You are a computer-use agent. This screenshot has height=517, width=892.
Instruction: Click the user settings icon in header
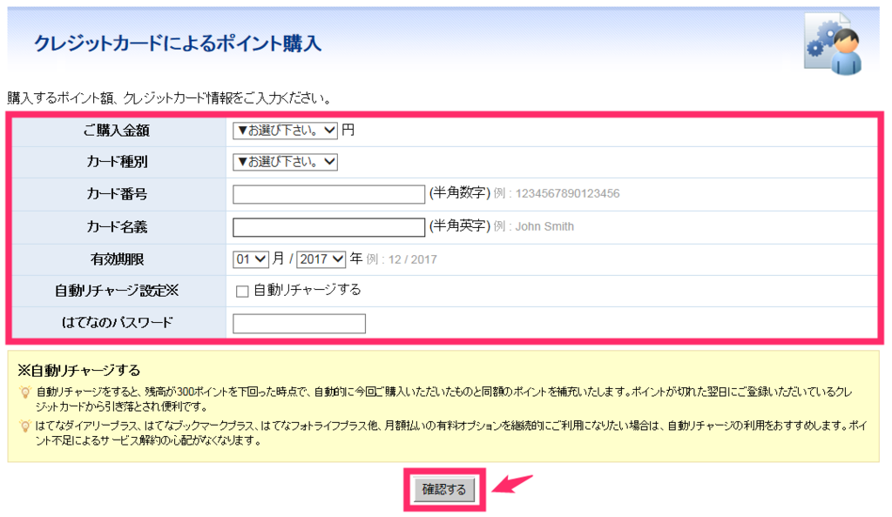pos(834,44)
